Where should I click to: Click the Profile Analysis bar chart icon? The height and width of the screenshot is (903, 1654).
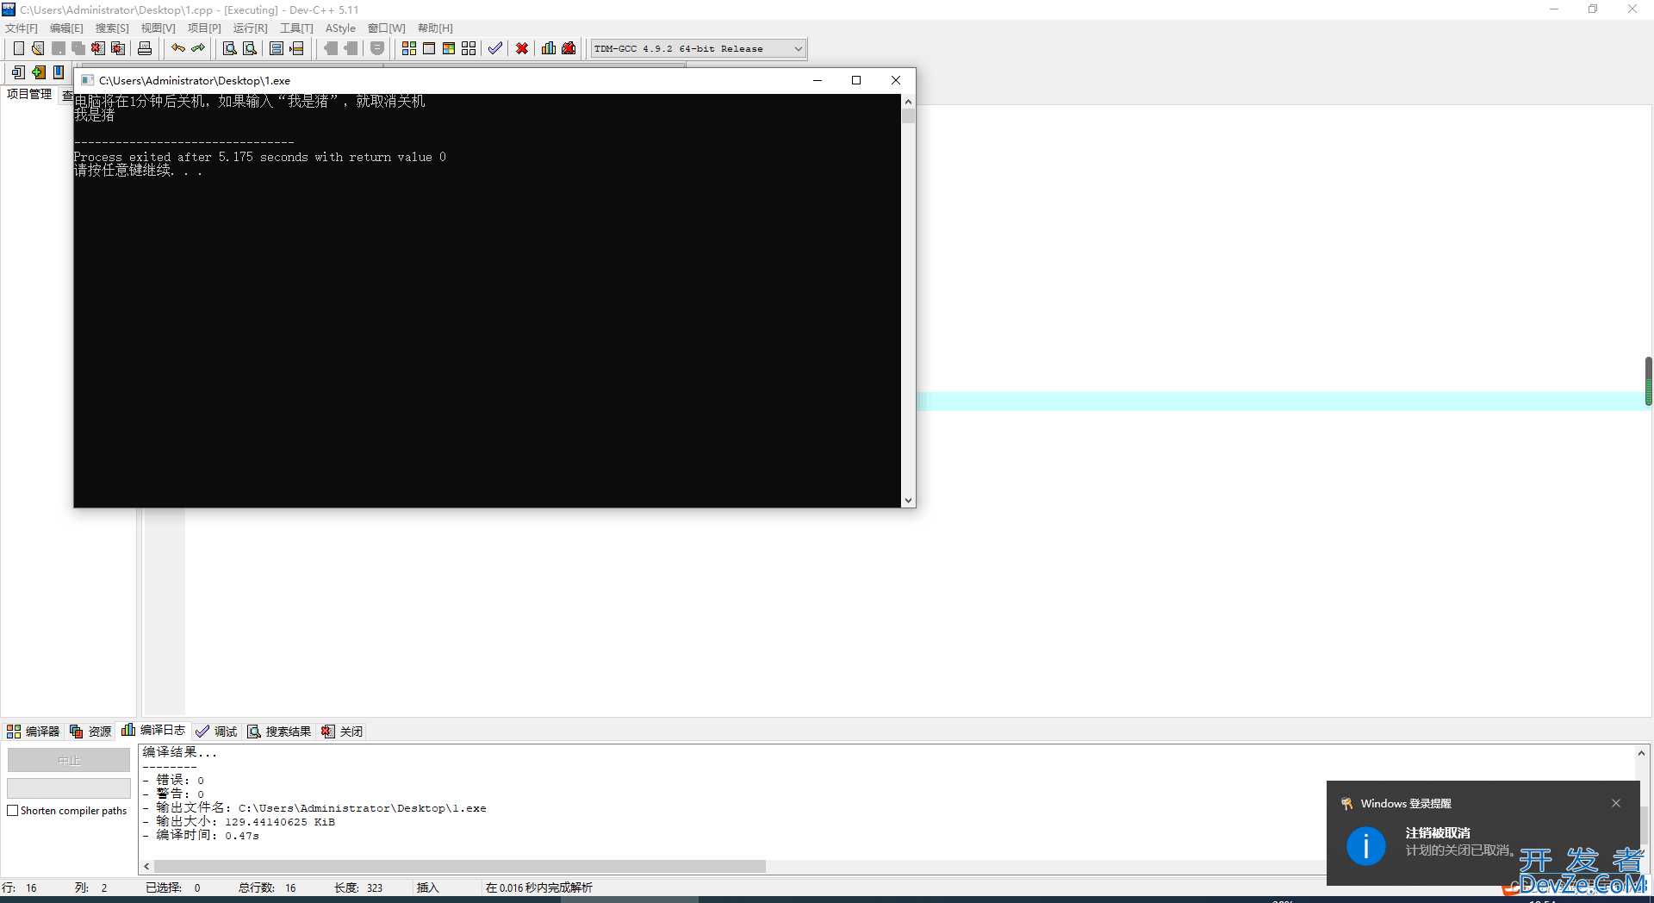[549, 48]
